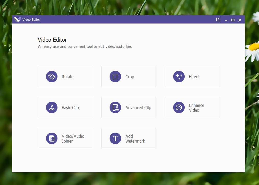This screenshot has width=259, height=185.
Task: Choose the Enhance Video label
Action: pyautogui.click(x=197, y=108)
